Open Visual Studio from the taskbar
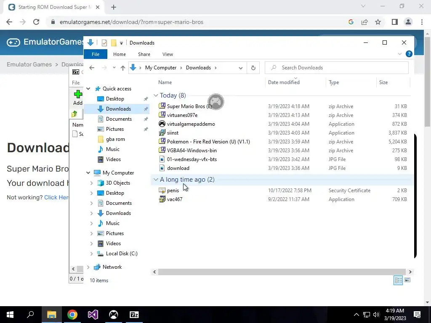431x323 pixels. [93, 315]
